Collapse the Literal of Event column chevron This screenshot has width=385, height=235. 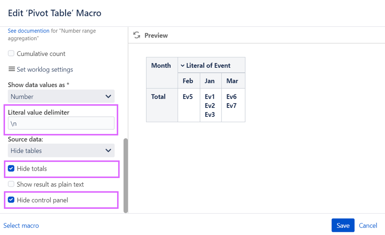coord(182,65)
